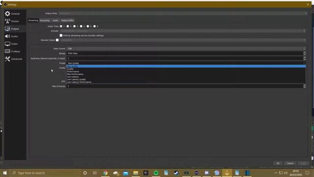Viewport: 314px width, 177px height.
Task: Close the Settings window
Action: point(308,4)
